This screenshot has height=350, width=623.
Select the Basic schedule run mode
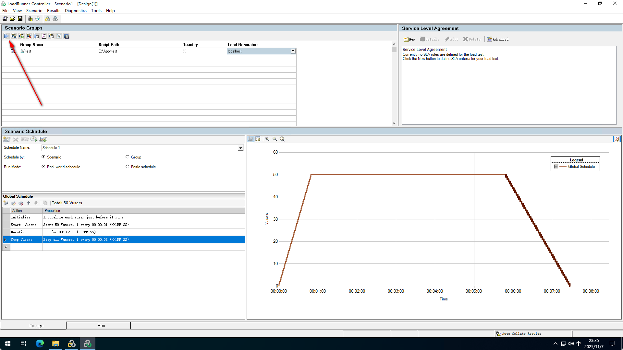[x=128, y=167]
